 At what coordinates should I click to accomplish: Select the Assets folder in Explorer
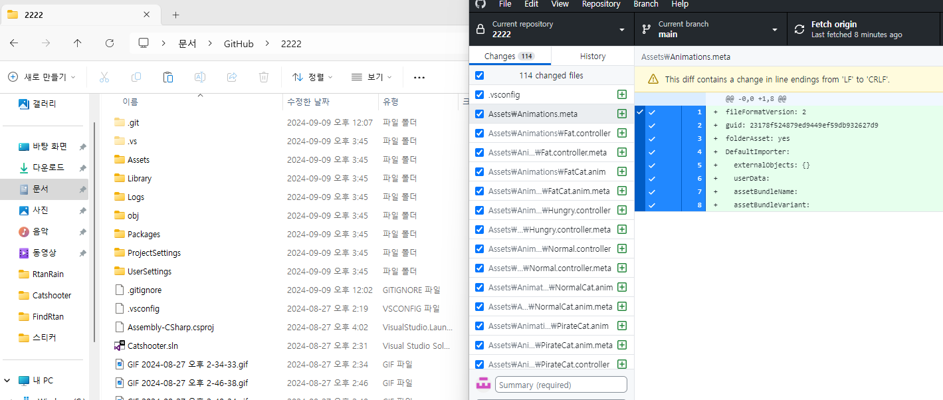click(138, 159)
